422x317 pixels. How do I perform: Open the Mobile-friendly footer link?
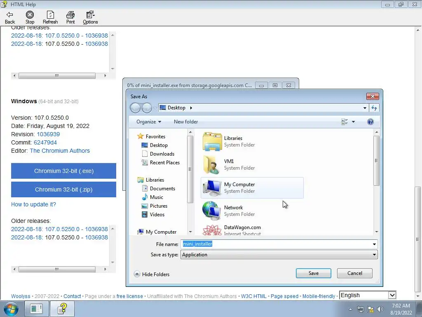319,296
